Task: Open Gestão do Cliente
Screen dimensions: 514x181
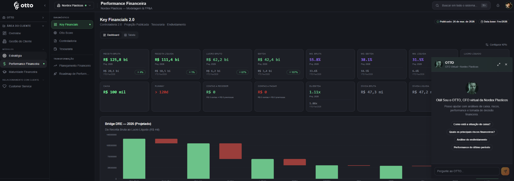Action: pyautogui.click(x=20, y=41)
